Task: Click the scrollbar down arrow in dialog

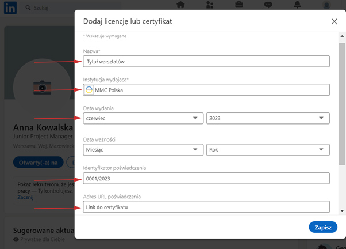Action: 342,211
